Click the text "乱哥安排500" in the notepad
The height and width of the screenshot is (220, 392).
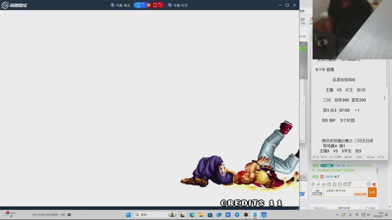(x=344, y=80)
